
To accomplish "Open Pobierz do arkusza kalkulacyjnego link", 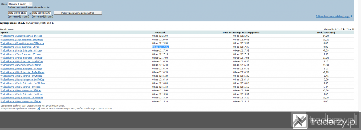I will click(332, 16).
